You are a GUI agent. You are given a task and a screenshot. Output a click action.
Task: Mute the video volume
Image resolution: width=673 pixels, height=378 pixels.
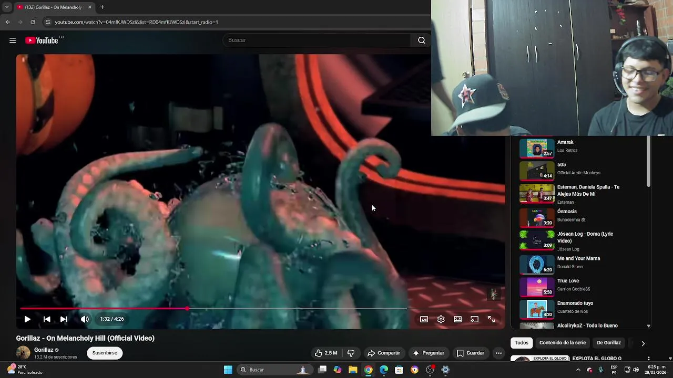click(x=85, y=319)
